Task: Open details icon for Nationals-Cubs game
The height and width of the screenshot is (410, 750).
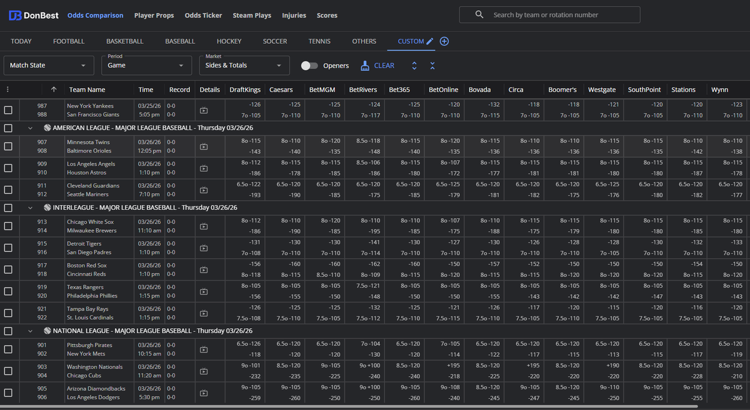Action: pos(204,371)
